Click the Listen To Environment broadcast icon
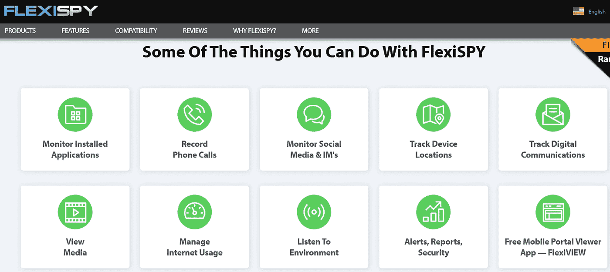 314,212
